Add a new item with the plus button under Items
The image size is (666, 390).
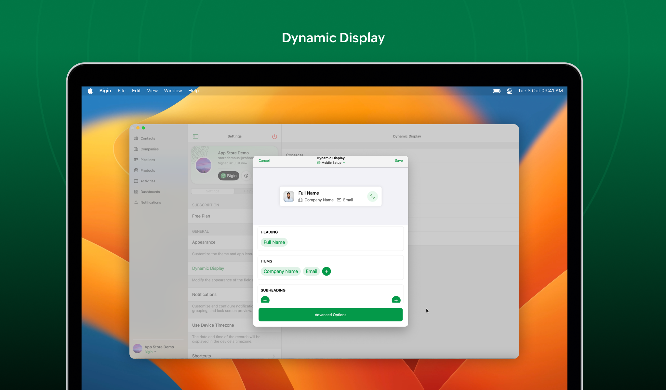pyautogui.click(x=326, y=271)
